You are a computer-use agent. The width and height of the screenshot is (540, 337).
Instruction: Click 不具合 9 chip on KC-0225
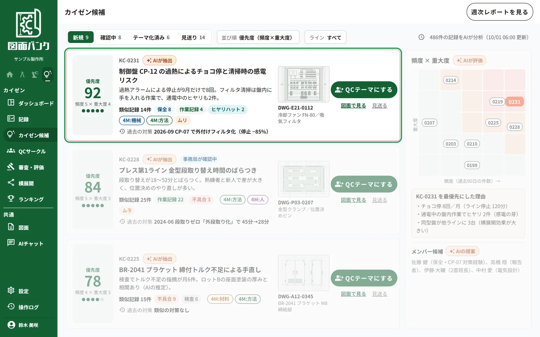click(166, 299)
